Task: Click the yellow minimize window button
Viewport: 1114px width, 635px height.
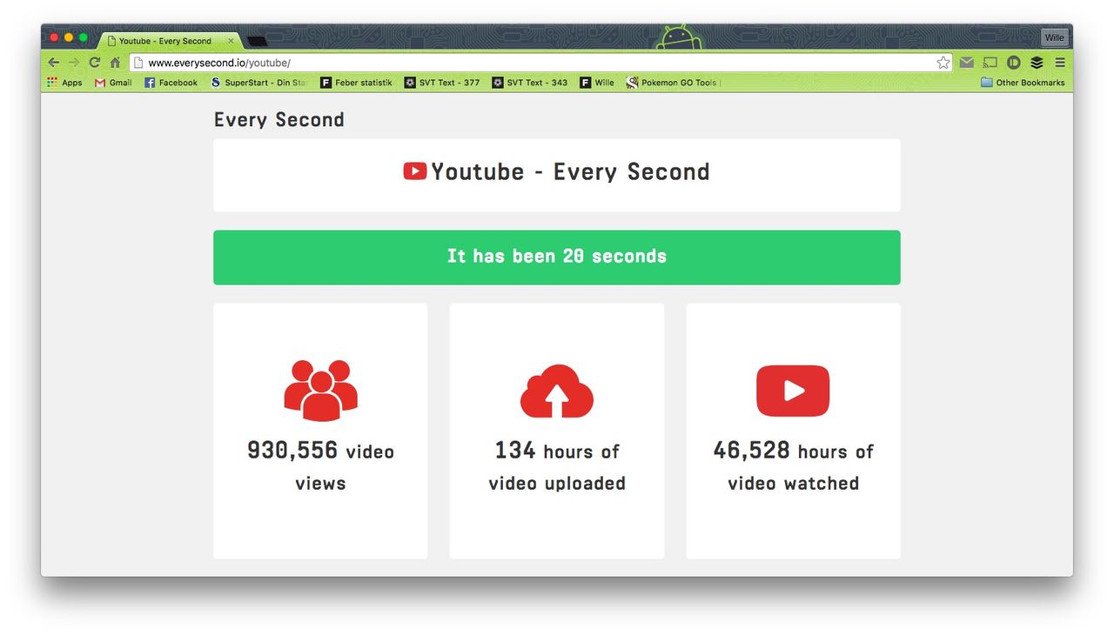Action: point(69,37)
